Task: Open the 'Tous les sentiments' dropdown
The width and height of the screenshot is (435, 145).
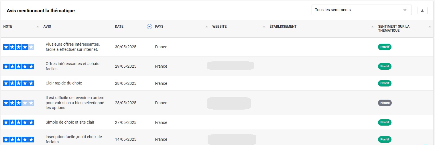Action: pos(361,10)
